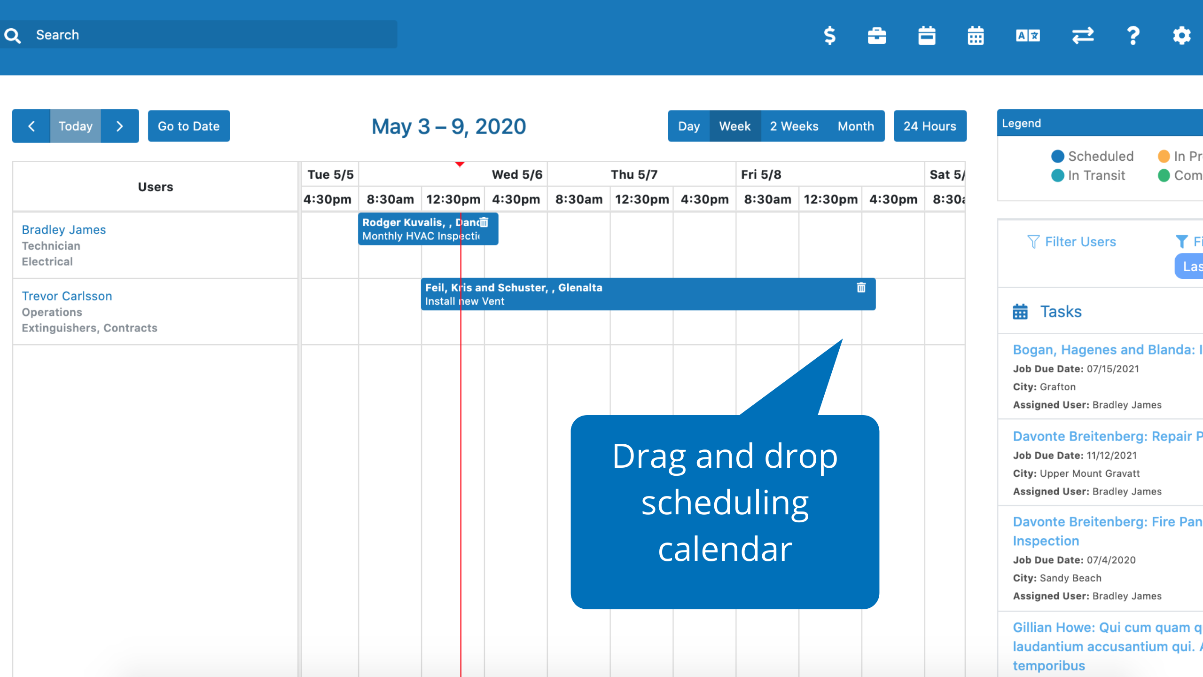This screenshot has height=677, width=1203.
Task: Click the May 3 – 9, 2020 title
Action: [x=449, y=126]
